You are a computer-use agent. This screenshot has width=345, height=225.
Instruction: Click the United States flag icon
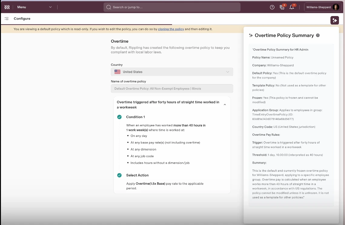tap(118, 72)
